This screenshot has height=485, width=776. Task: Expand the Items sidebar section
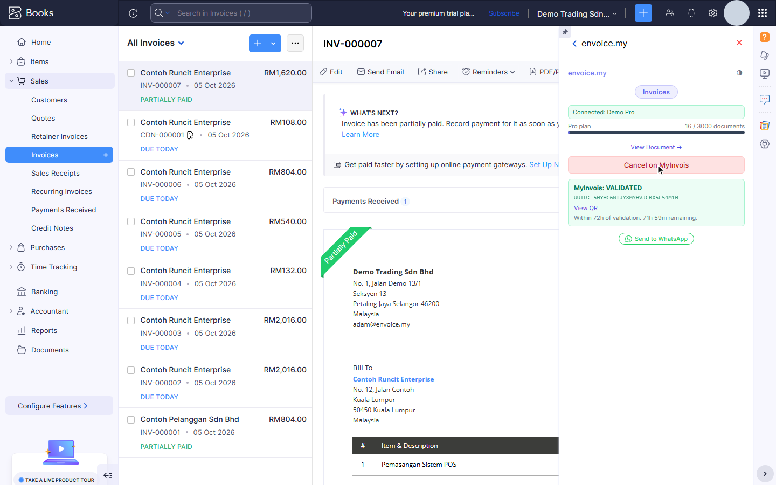coord(11,61)
